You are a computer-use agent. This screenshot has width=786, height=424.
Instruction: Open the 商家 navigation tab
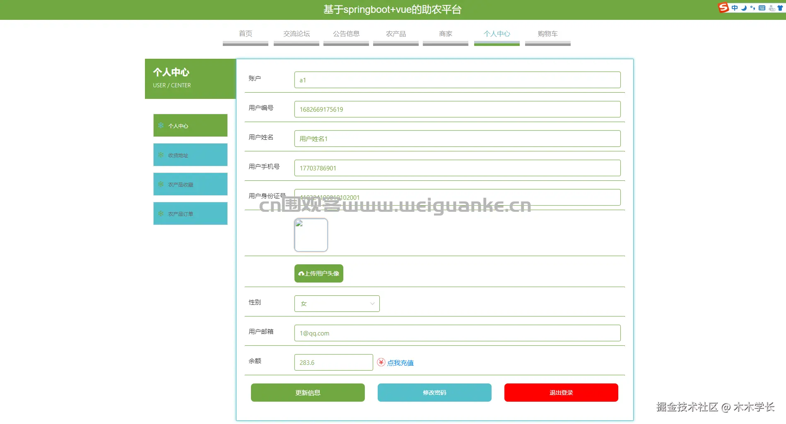pos(445,34)
